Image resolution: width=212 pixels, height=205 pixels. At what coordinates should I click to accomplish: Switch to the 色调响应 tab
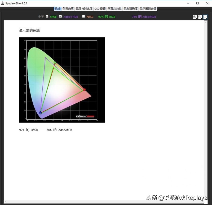tap(68, 8)
